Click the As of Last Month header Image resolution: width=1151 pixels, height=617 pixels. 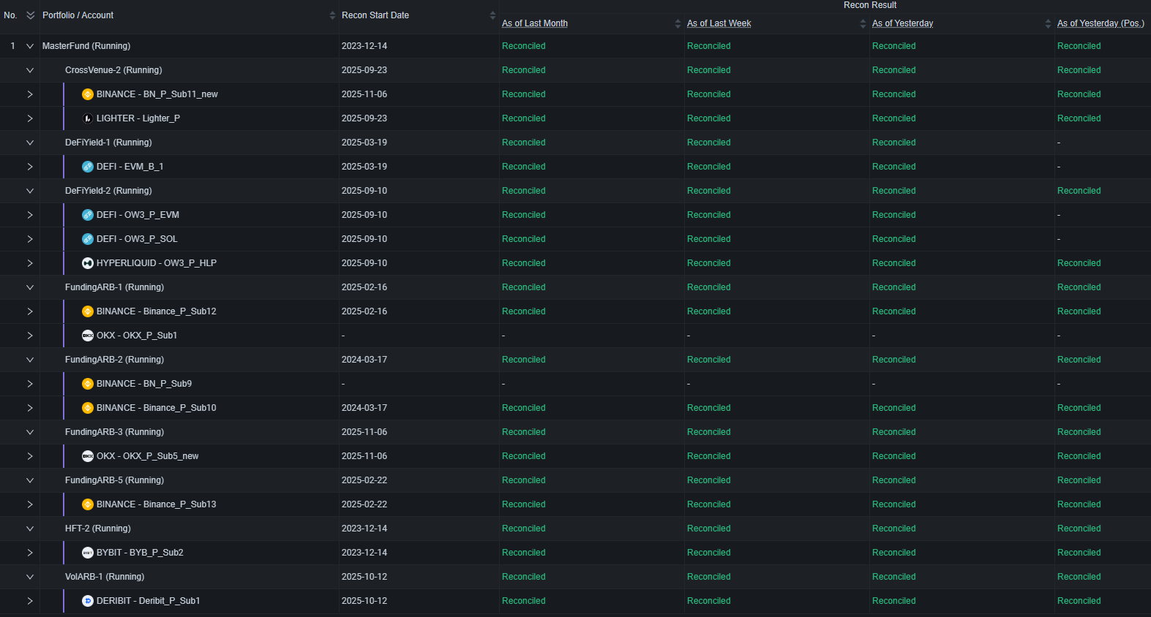[535, 23]
